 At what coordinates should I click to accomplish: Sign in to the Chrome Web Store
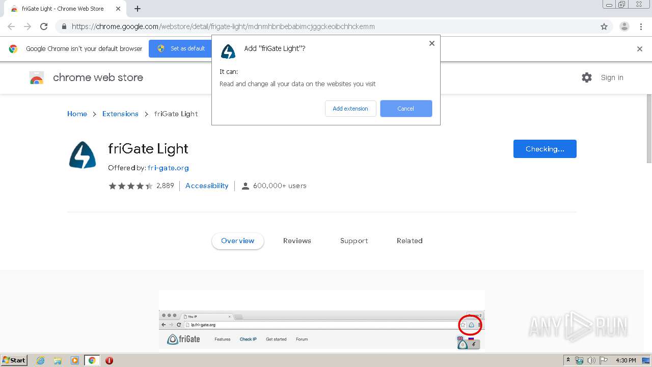click(612, 77)
